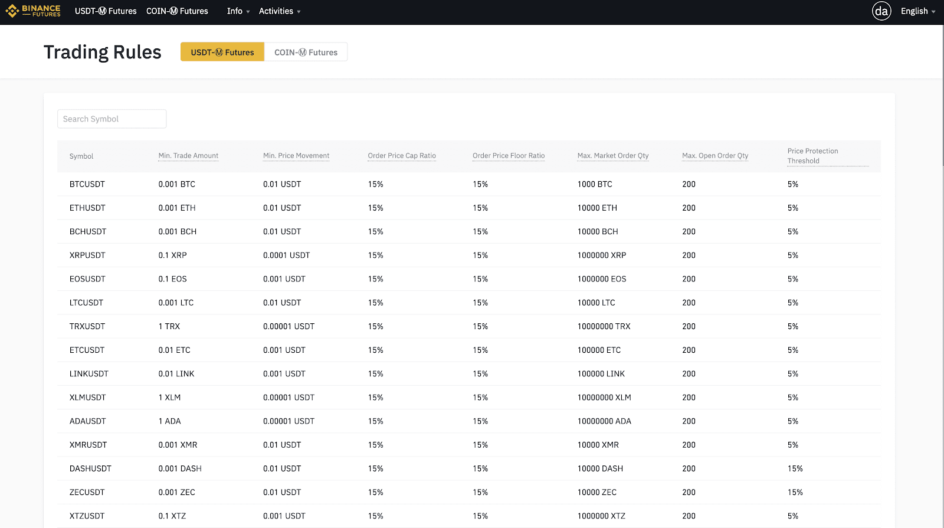Click the Binance Futures logo
The width and height of the screenshot is (944, 528).
coord(33,11)
